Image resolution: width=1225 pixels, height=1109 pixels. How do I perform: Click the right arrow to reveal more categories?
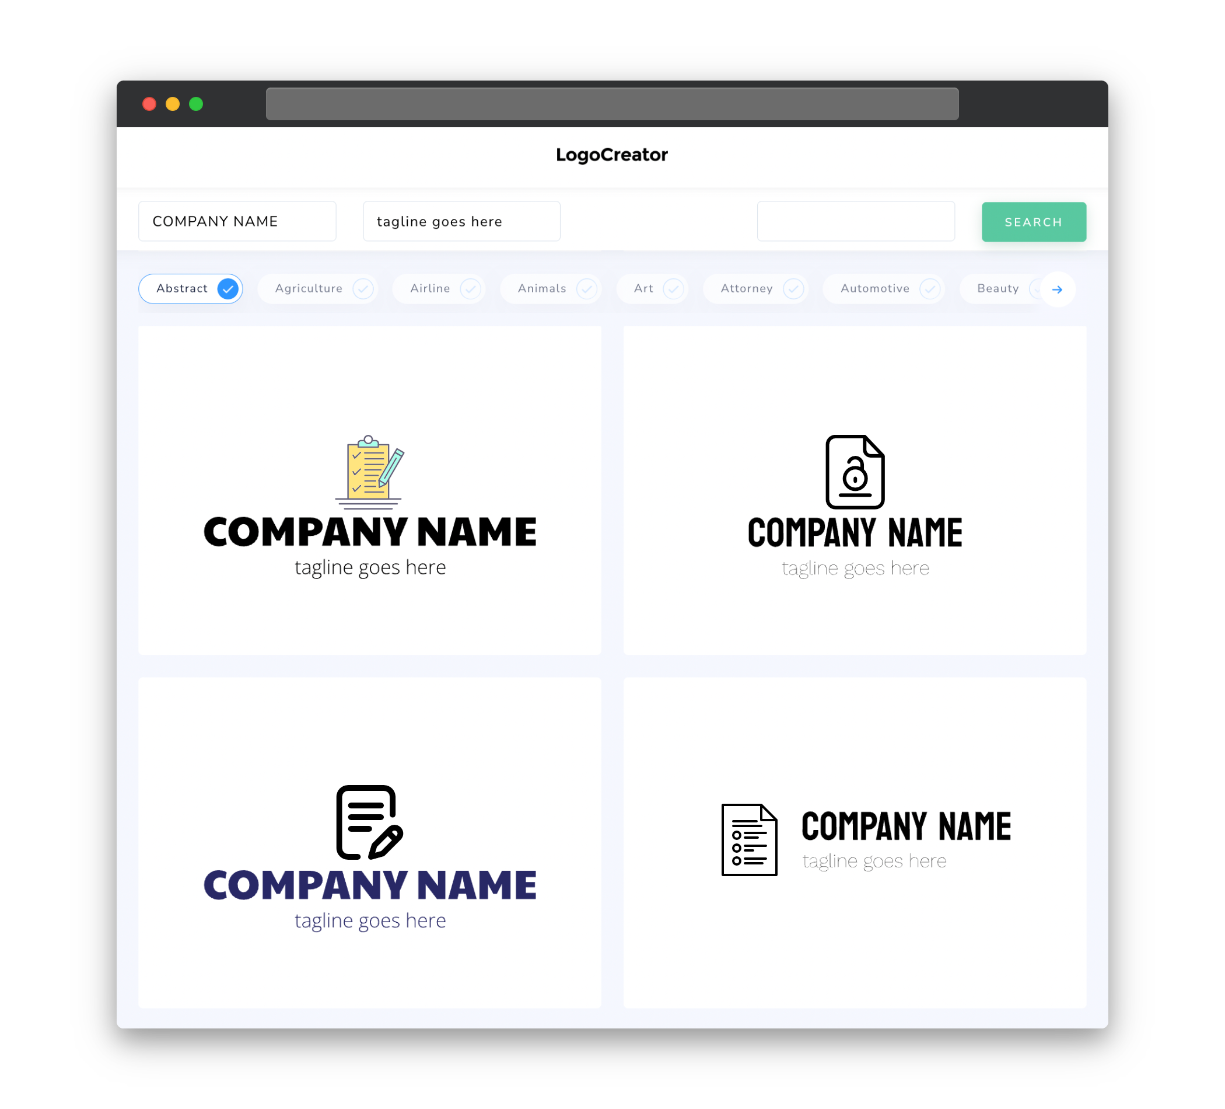tap(1058, 288)
